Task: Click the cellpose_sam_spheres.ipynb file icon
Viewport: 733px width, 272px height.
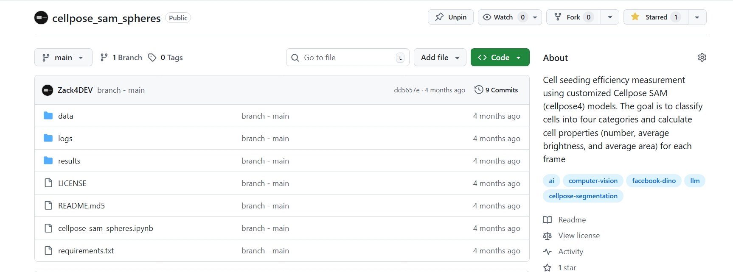Action: click(48, 228)
